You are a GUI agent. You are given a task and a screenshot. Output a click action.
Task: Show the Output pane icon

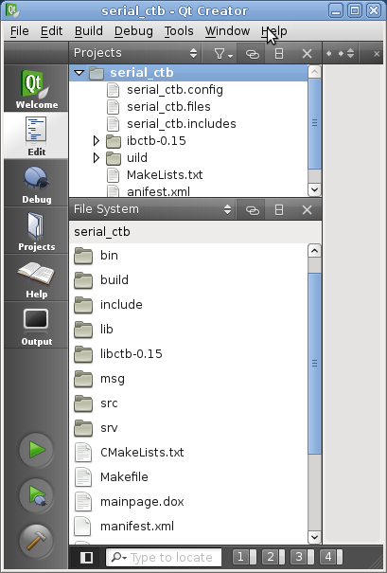[36, 327]
